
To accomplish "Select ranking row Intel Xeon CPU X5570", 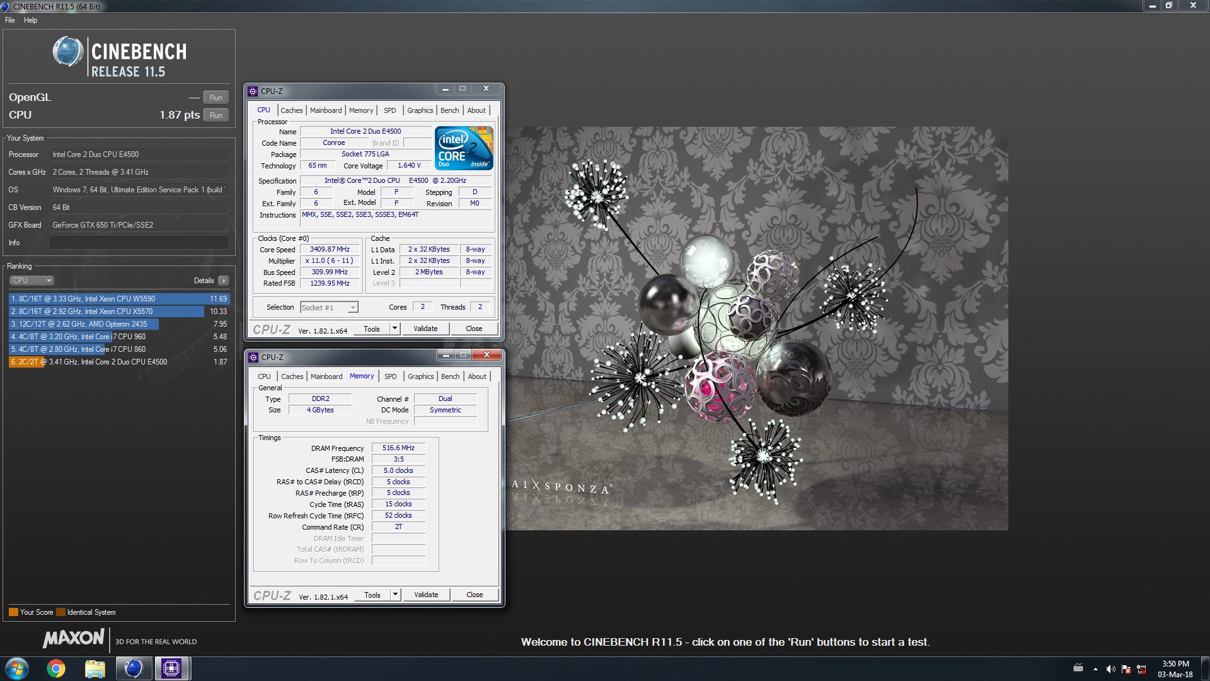I will point(119,311).
